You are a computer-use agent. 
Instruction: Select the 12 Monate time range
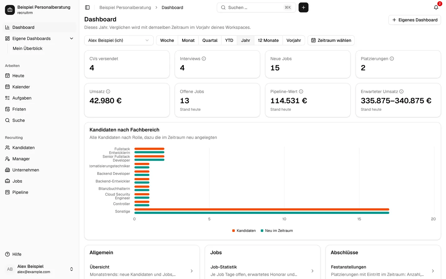pos(268,40)
